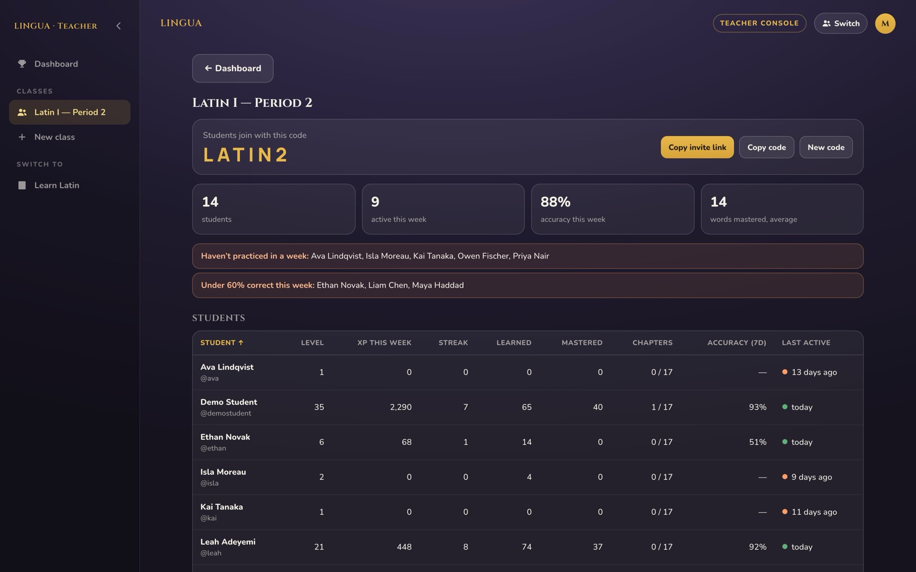Sort table by Accuracy (7D) column

pos(736,343)
